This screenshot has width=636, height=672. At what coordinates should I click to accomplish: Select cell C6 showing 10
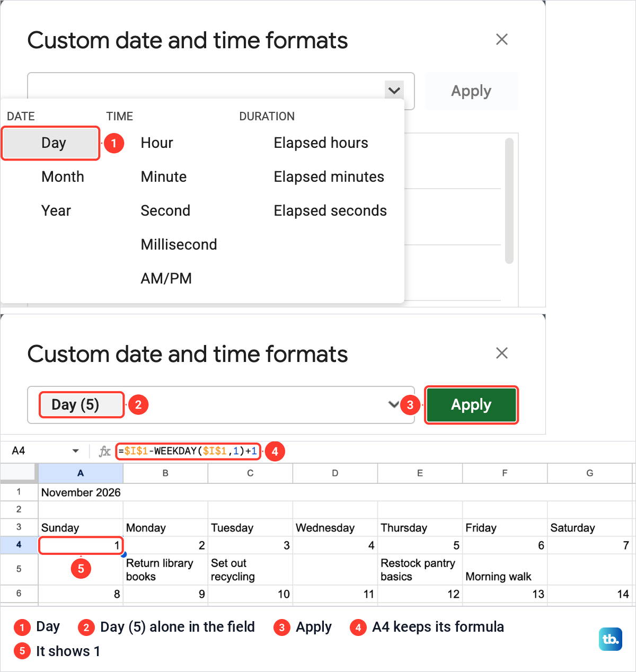coord(250,594)
